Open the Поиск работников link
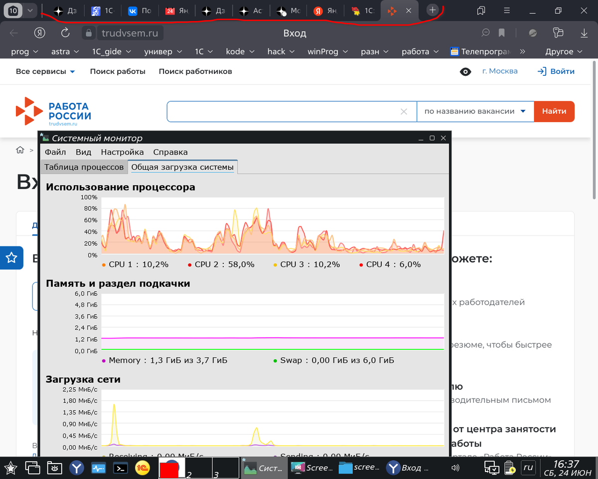The image size is (598, 479). (195, 71)
